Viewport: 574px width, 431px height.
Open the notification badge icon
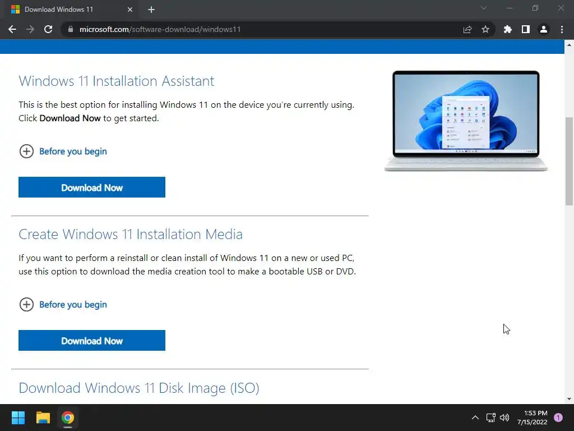[558, 418]
